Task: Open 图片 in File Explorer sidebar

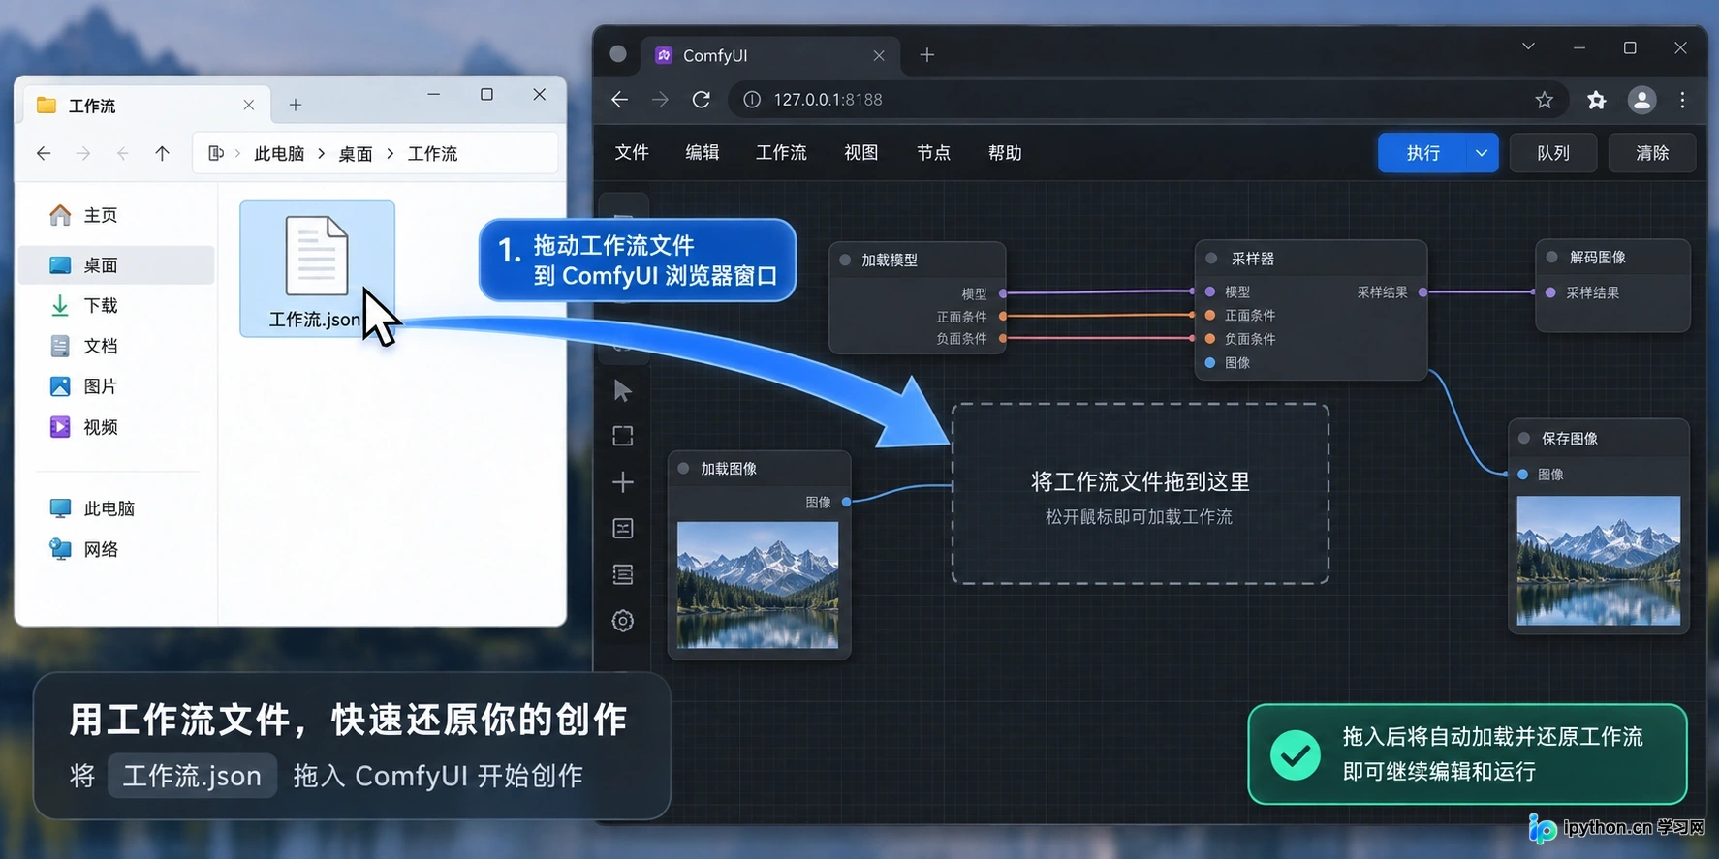Action: (116, 386)
